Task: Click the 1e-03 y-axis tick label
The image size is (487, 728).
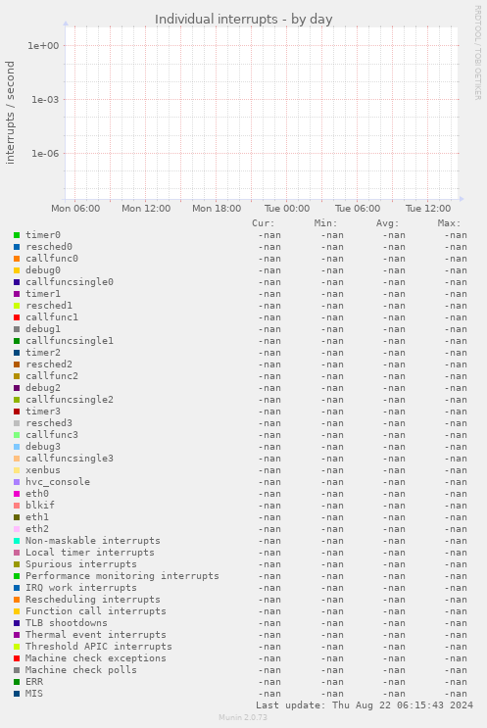Action: pos(45,99)
